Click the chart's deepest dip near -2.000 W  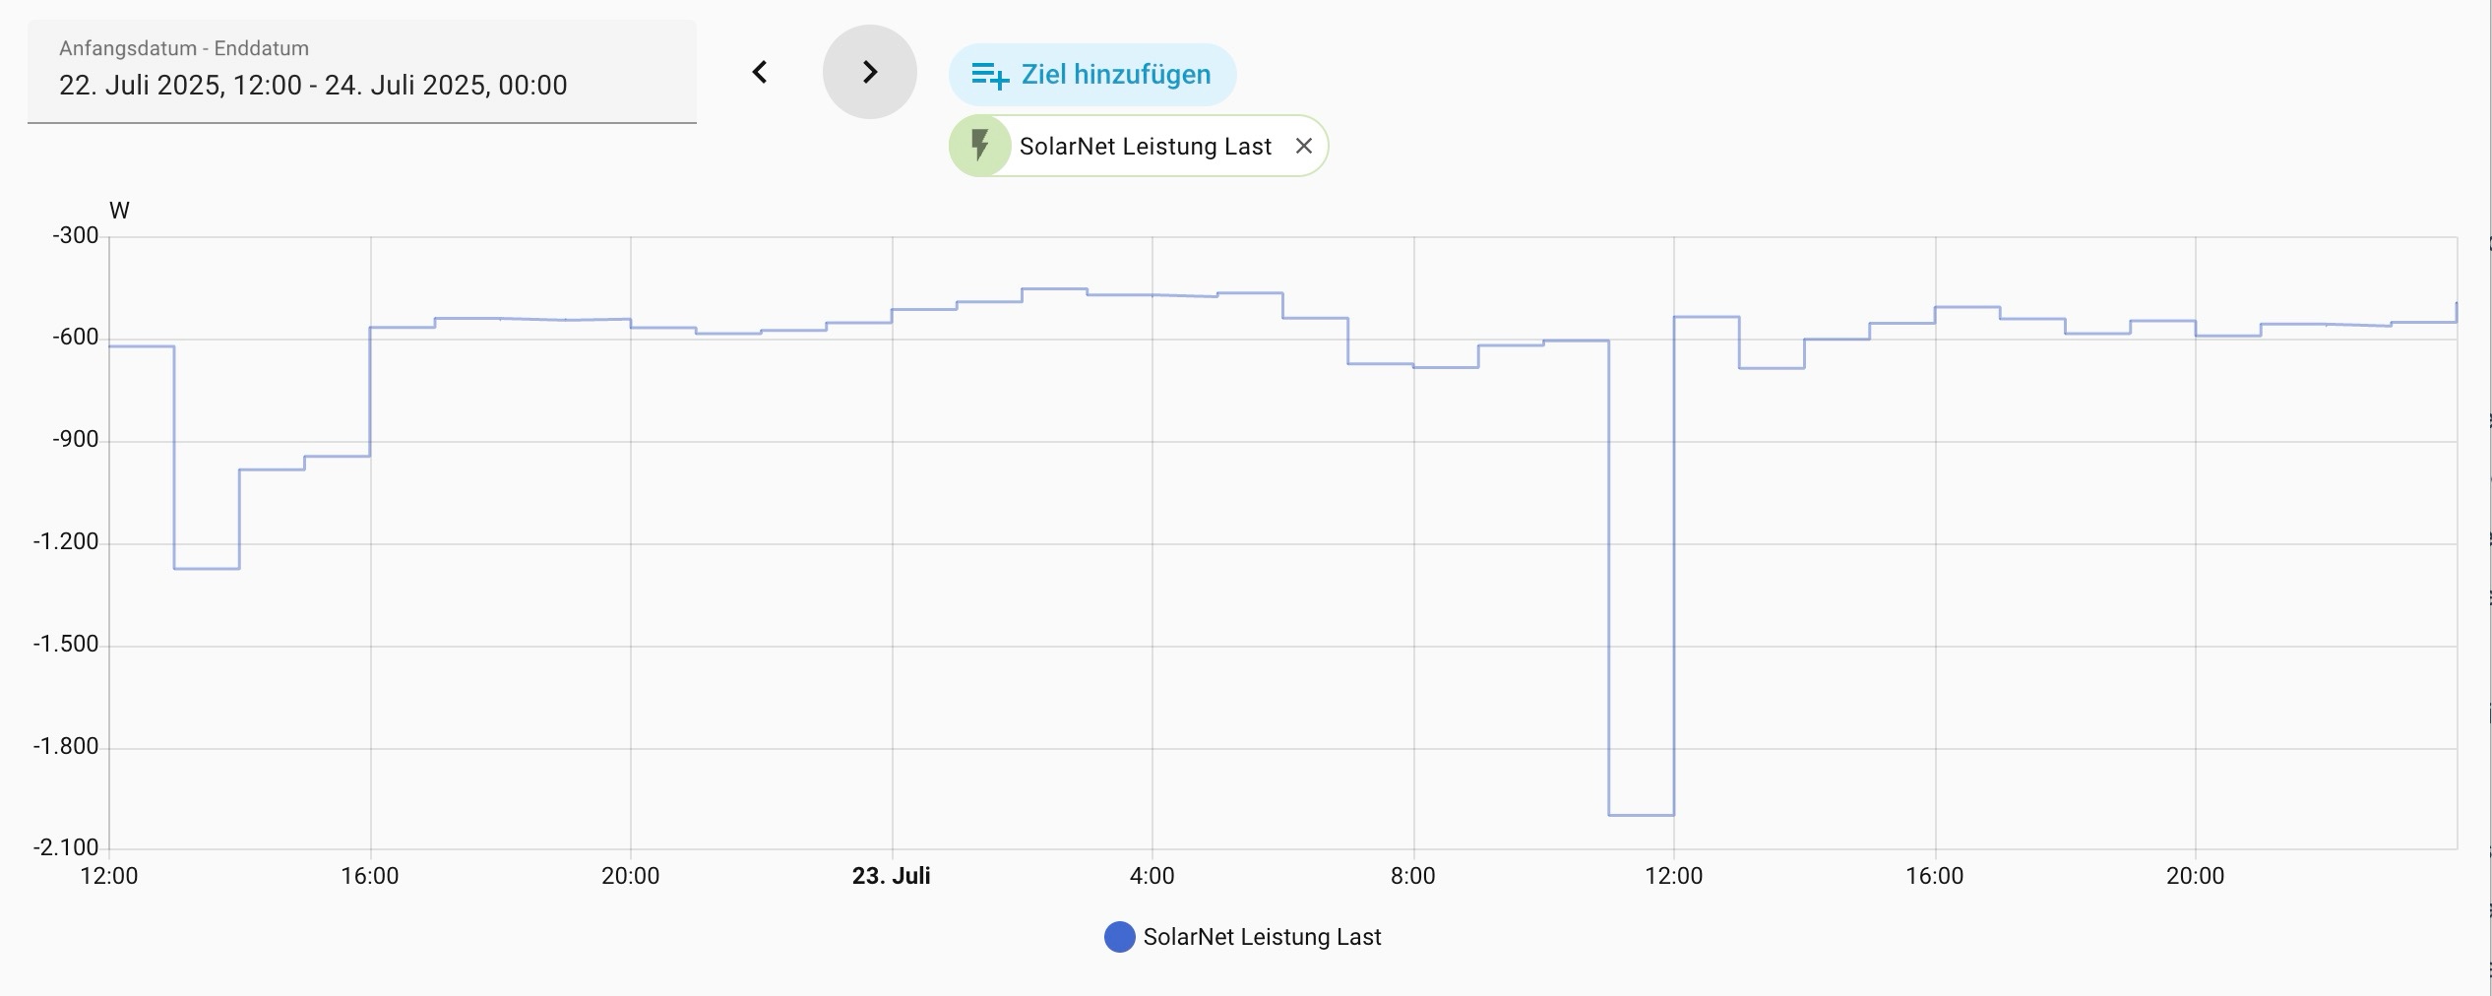(x=1641, y=814)
